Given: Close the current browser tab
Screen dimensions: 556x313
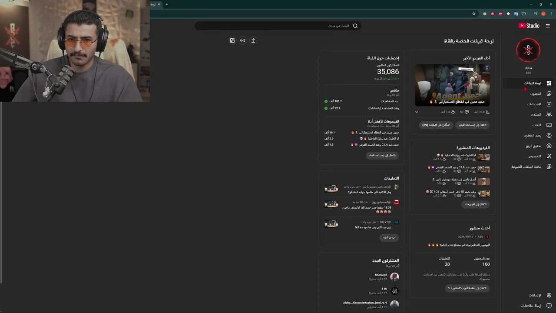Looking at the screenshot, I should coord(159,4).
